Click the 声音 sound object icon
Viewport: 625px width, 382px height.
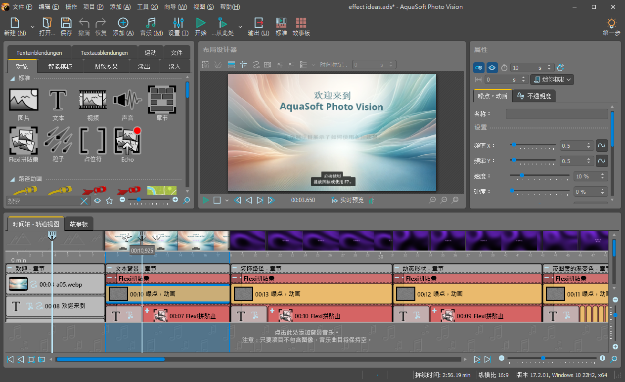tap(127, 103)
